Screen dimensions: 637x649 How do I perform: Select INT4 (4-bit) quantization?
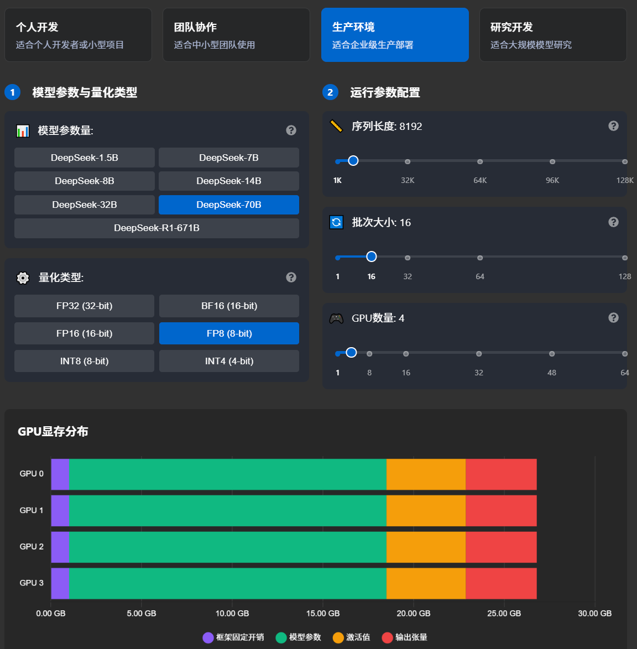229,361
